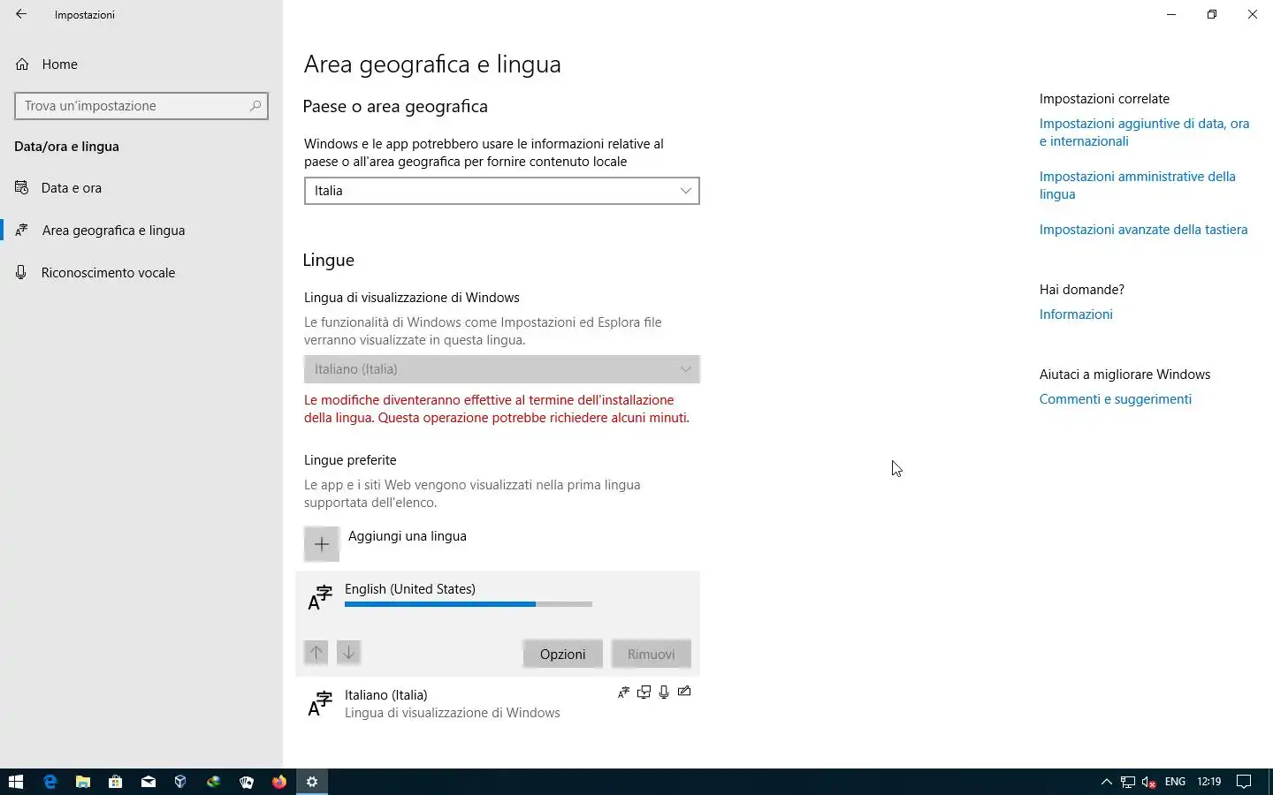The height and width of the screenshot is (795, 1273).
Task: Click the display language feature icon for Italiano
Action: click(623, 692)
